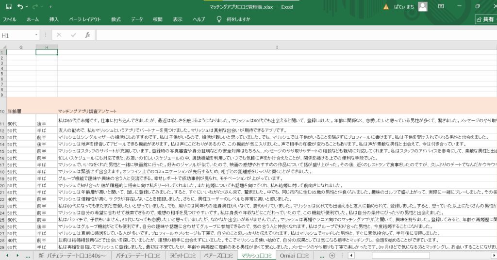497x260 pixels.
Task: Click the horizontal scrollbar thumb
Action: point(400,255)
